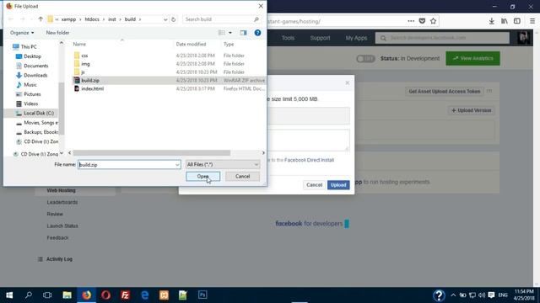This screenshot has width=540, height=303.
Task: Click horizontal scrollbar in file list
Action: click(x=152, y=153)
